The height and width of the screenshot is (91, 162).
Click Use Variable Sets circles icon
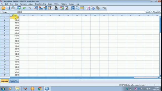tap(93, 8)
